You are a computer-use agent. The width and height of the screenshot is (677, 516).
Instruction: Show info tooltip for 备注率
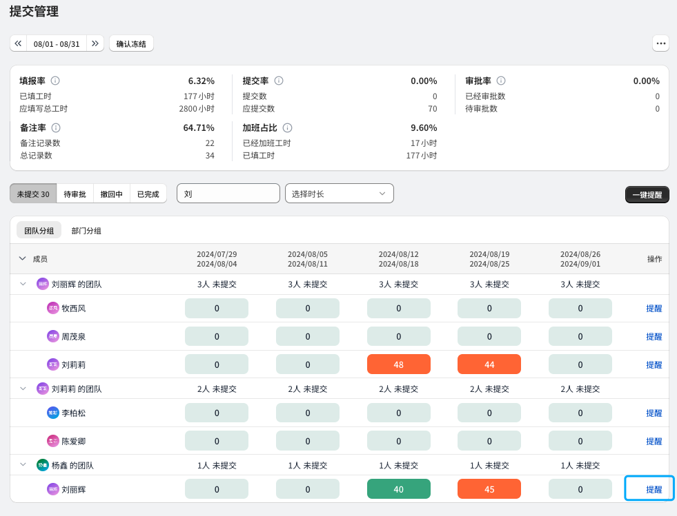tap(56, 127)
